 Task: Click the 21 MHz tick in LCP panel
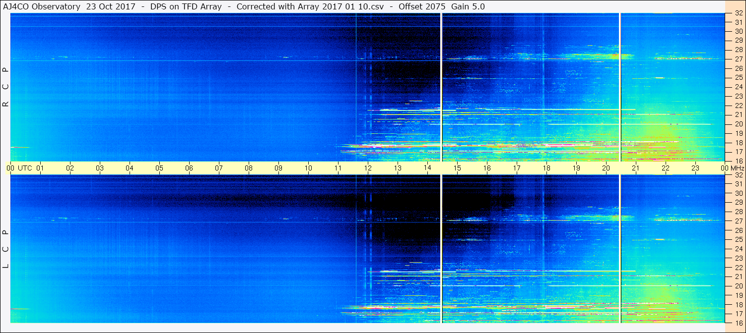coord(738,277)
